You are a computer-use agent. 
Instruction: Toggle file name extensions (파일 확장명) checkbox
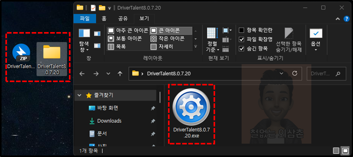255,40
